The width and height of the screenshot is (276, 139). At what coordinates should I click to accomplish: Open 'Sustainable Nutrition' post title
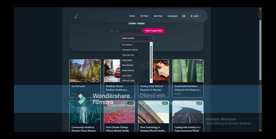click(x=188, y=88)
